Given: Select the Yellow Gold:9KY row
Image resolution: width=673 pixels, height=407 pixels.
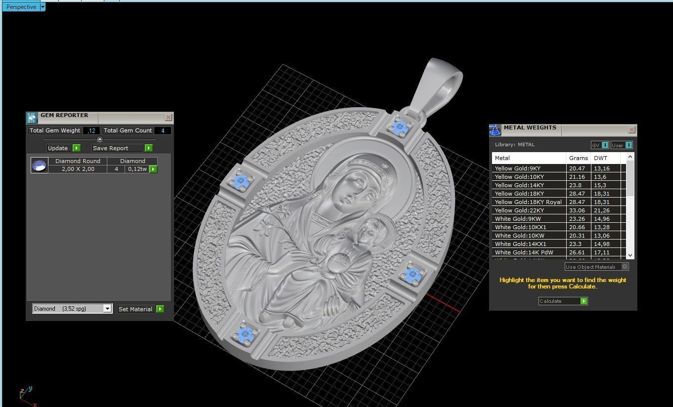Looking at the screenshot, I should click(x=559, y=168).
